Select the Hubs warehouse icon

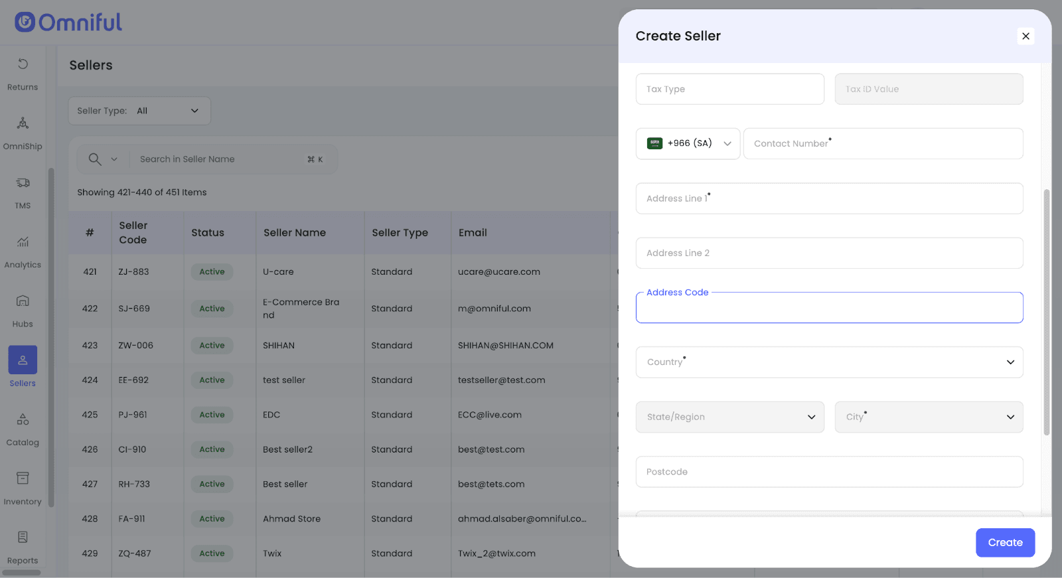pos(23,301)
